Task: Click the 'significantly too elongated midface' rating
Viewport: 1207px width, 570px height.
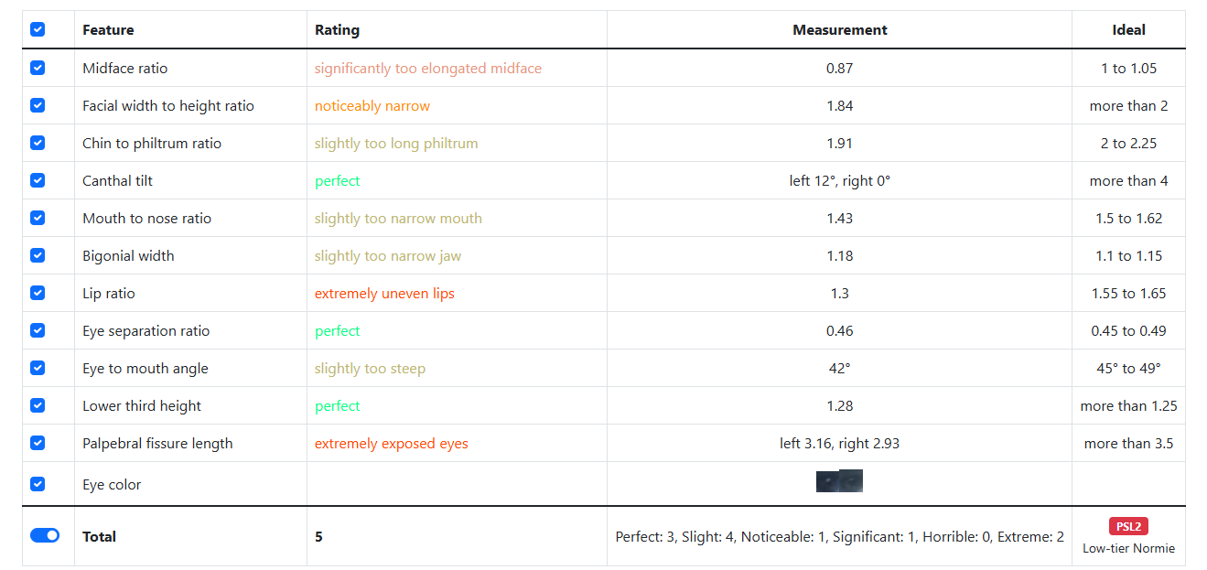Action: coord(428,69)
